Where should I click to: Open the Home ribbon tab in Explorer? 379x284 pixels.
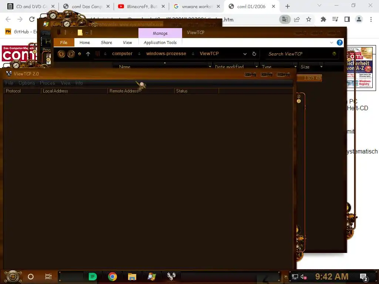pos(85,43)
